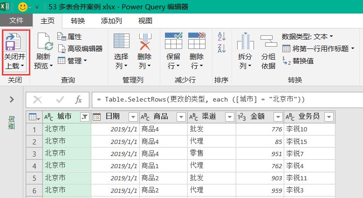Open the Manage (管理) menu
The image size is (363, 198).
pos(72,61)
